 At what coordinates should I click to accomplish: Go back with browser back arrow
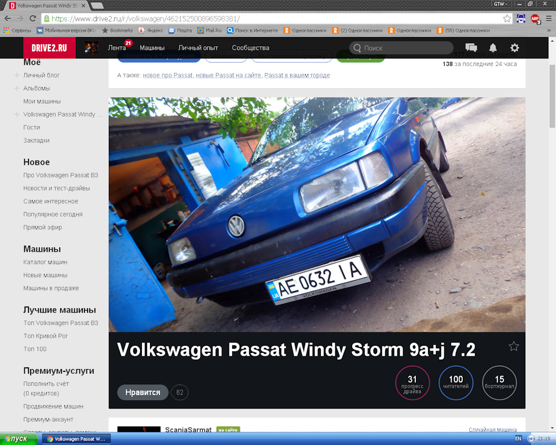[x=8, y=19]
